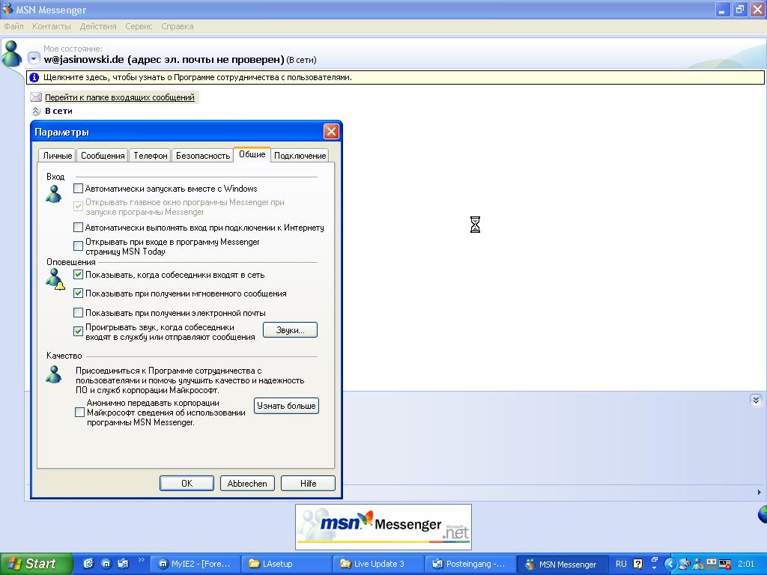Screen dimensions: 767x575
Task: Close the Параметры dialog
Action: click(331, 132)
